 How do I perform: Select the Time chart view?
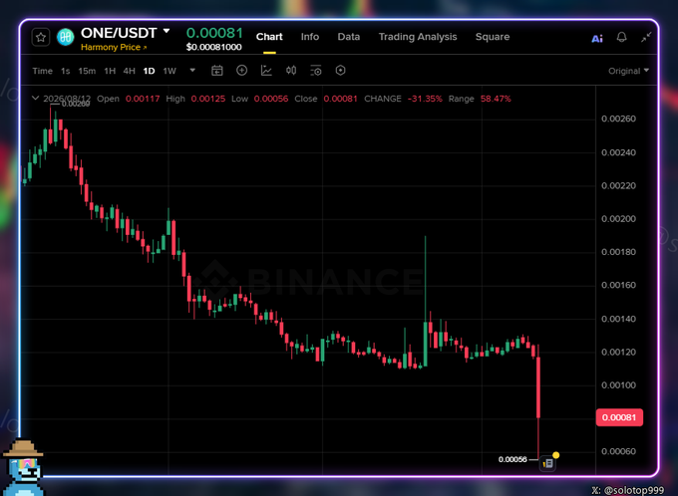42,71
